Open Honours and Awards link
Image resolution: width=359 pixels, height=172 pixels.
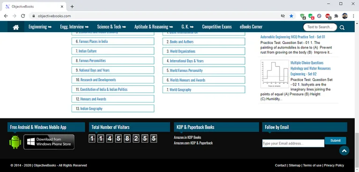tap(93, 99)
